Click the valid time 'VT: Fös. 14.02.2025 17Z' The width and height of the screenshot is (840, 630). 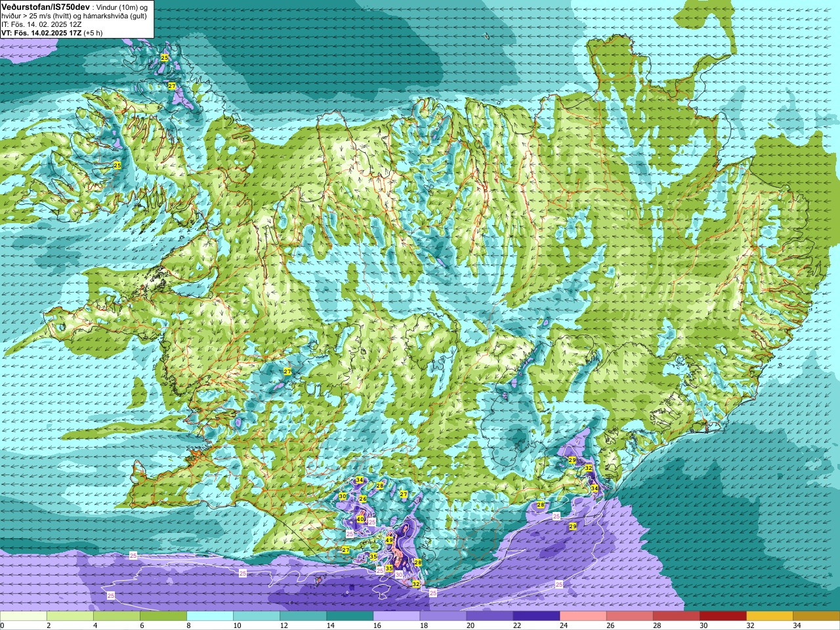41,33
